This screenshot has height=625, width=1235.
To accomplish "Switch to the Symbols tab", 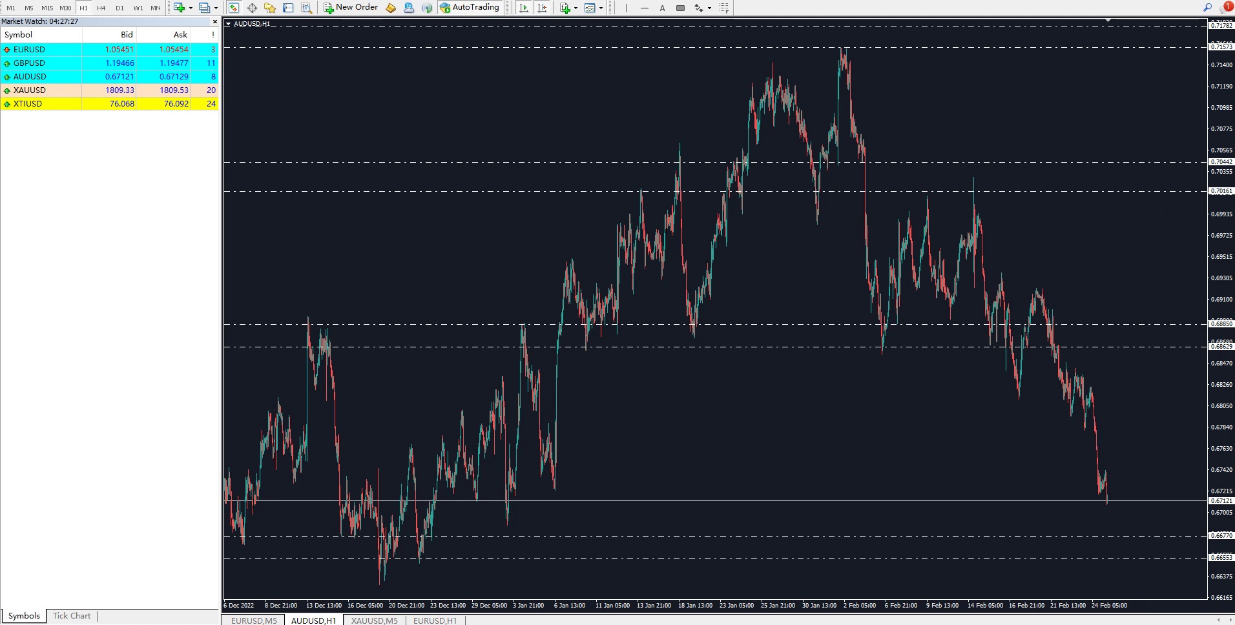I will point(24,616).
